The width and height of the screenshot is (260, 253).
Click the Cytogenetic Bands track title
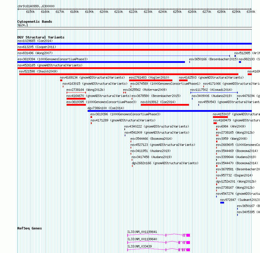35,22
